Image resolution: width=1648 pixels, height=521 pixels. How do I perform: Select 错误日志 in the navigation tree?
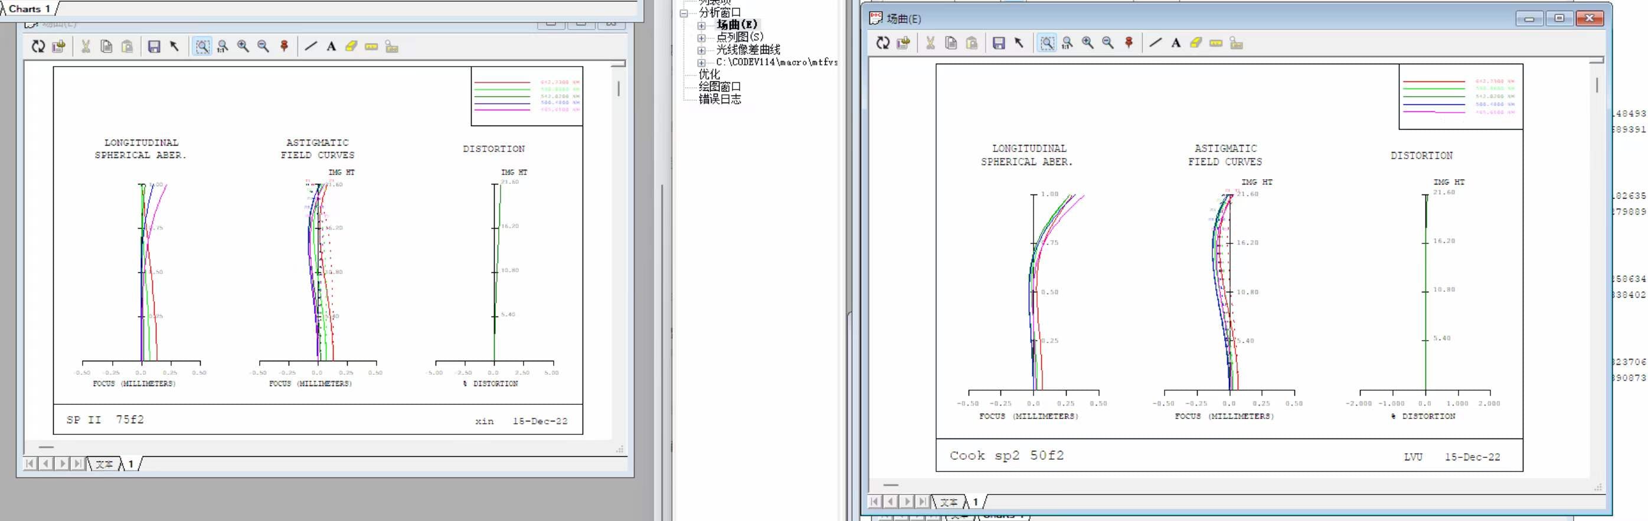[720, 99]
